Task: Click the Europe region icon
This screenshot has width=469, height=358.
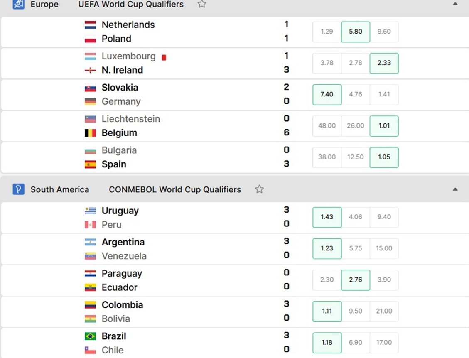Action: (18, 4)
